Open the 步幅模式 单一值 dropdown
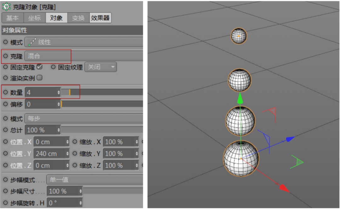Image resolution: width=340 pixels, height=209 pixels. (x=95, y=180)
